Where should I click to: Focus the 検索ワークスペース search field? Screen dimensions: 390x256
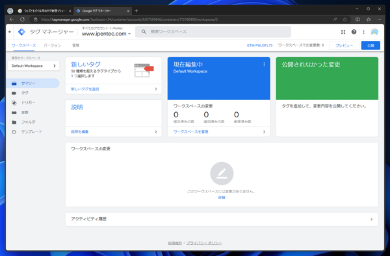[213, 32]
